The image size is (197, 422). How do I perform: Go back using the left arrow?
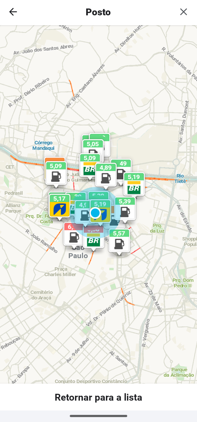point(13,12)
